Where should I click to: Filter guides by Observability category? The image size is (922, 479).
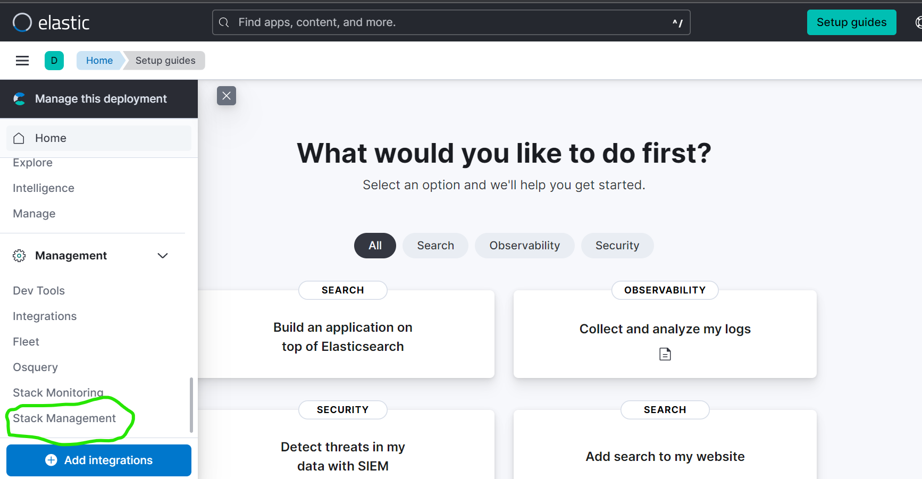pyautogui.click(x=524, y=246)
